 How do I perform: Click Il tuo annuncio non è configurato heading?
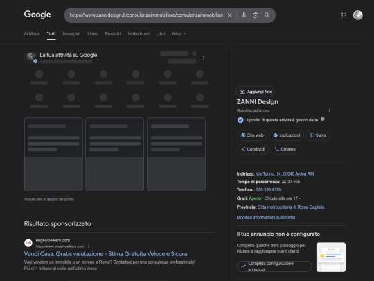(x=278, y=235)
